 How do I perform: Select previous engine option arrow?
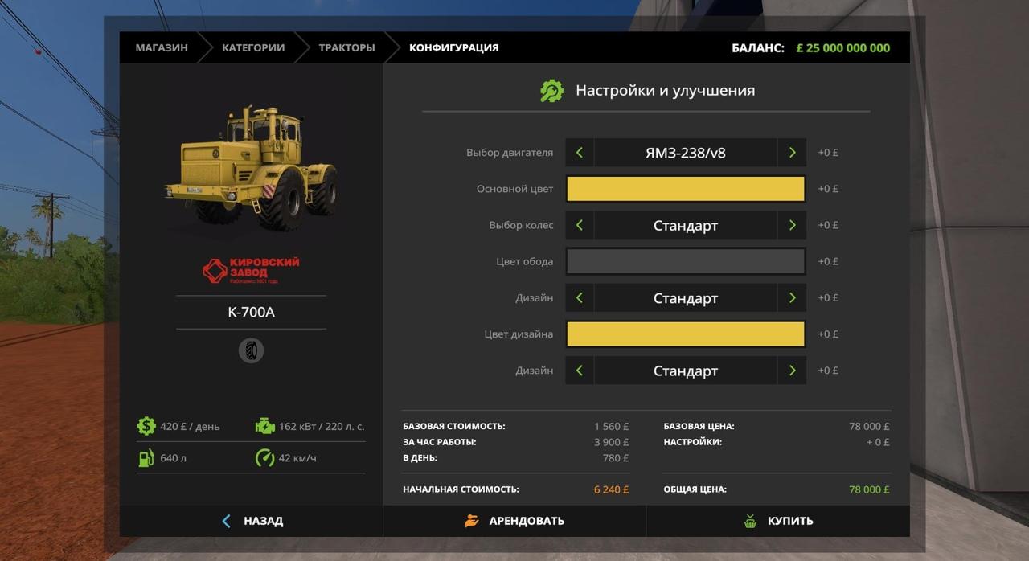[x=579, y=153]
